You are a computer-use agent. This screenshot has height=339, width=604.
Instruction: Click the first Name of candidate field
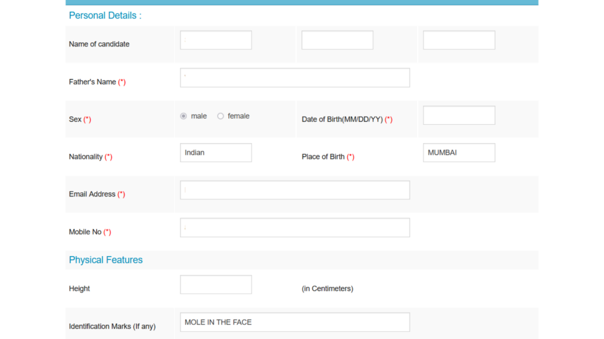[x=216, y=40]
